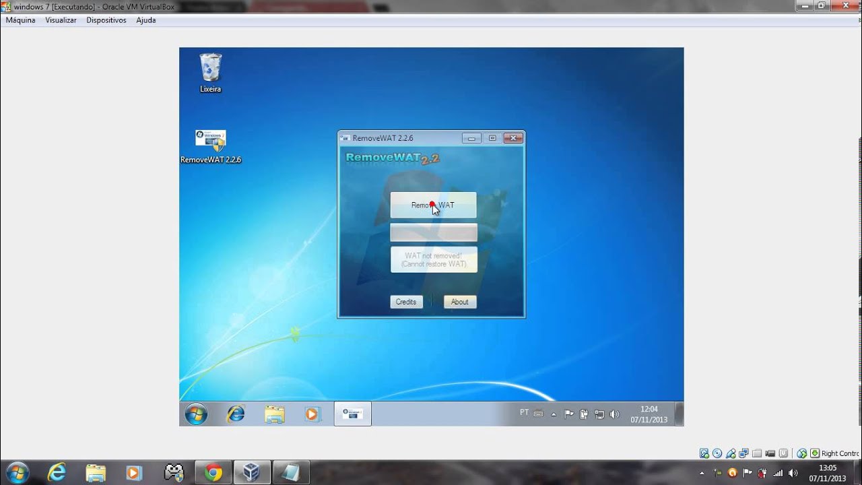Viewport: 862px width, 485px height.
Task: Launch Internet Explorer in guest taskbar
Action: tap(236, 414)
